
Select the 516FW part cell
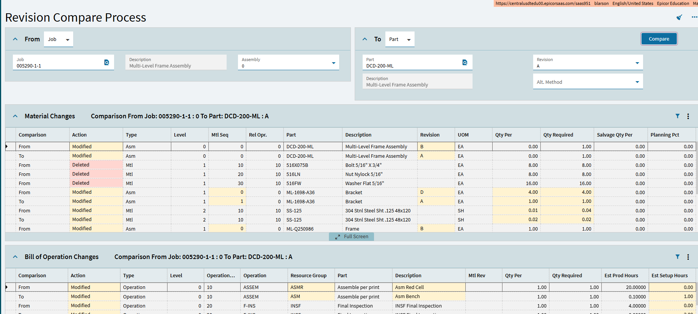313,183
